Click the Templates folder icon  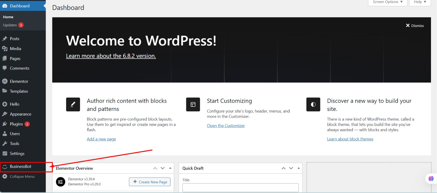[x=5, y=91]
